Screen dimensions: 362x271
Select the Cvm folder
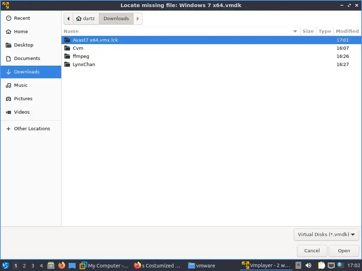211,48
